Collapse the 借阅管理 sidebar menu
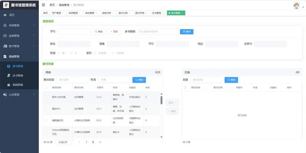Screen dimensions: 306x153 tap(34, 56)
